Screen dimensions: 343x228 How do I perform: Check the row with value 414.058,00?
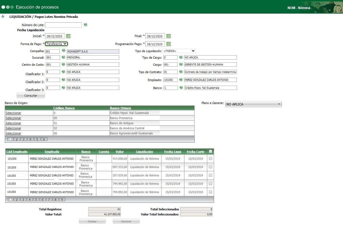210,159
